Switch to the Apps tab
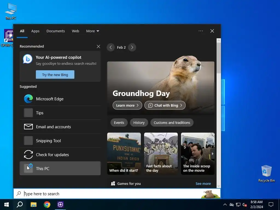This screenshot has height=210, width=280. tap(35, 31)
